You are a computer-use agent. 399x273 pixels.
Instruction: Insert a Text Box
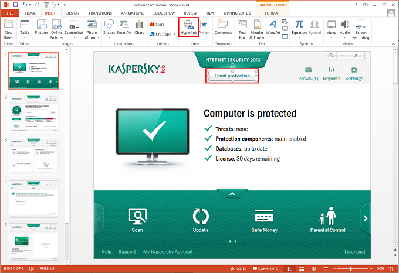pos(242,29)
